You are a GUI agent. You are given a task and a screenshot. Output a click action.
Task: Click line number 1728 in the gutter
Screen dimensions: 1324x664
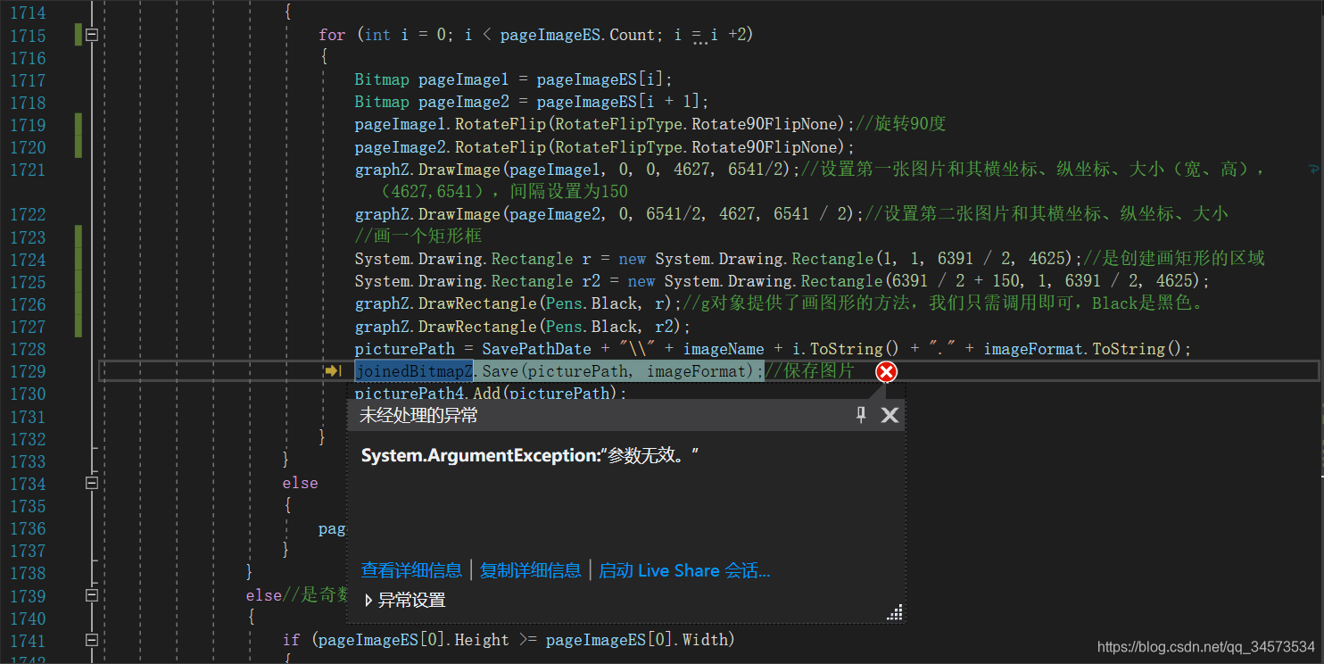(28, 348)
